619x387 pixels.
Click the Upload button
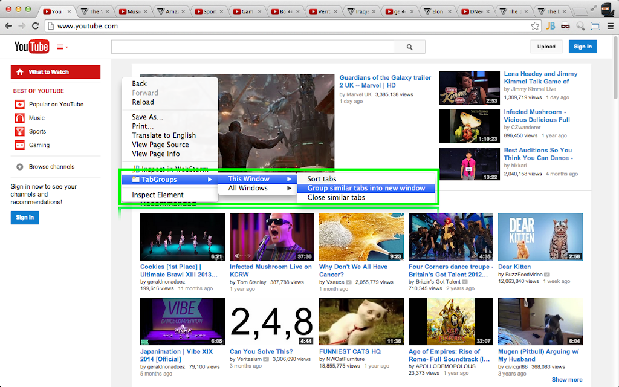point(546,47)
